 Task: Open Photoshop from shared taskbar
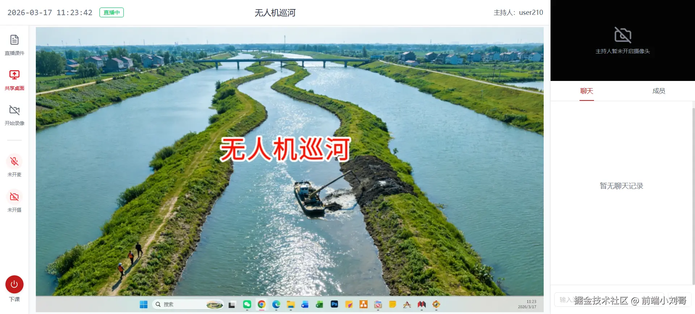click(x=334, y=305)
